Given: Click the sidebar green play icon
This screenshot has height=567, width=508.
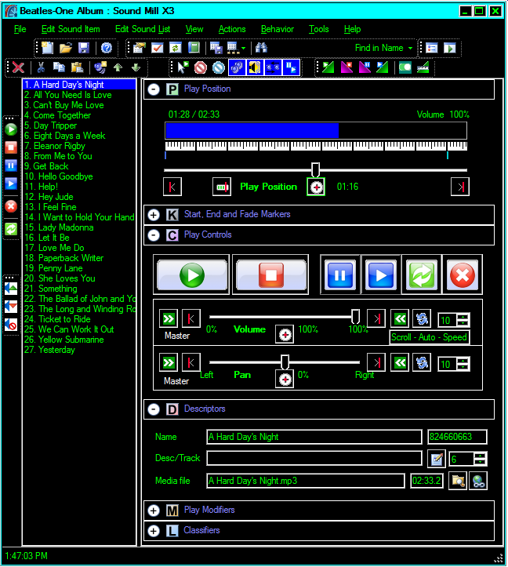Looking at the screenshot, I should 11,129.
